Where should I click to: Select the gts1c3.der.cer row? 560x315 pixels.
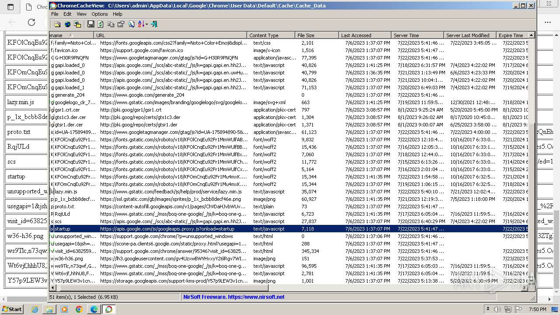click(x=289, y=117)
